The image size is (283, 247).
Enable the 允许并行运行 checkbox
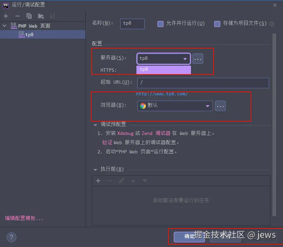click(x=160, y=24)
